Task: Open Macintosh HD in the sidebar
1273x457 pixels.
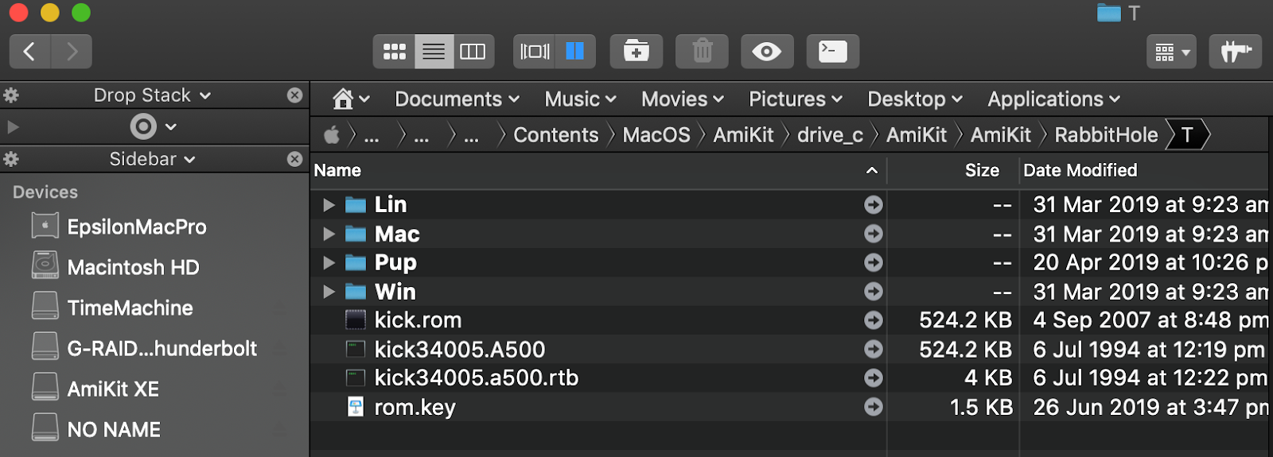Action: pos(133,267)
